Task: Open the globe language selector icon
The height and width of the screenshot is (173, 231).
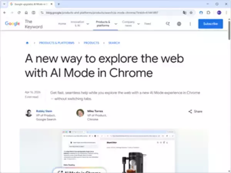Action: tap(179, 24)
